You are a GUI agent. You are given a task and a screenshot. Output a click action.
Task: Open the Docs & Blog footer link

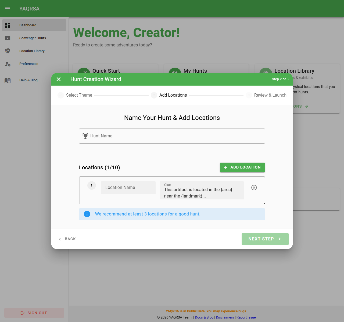pyautogui.click(x=204, y=317)
